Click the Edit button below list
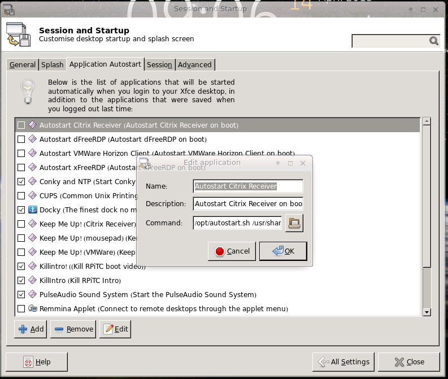The height and width of the screenshot is (379, 448). (115, 329)
